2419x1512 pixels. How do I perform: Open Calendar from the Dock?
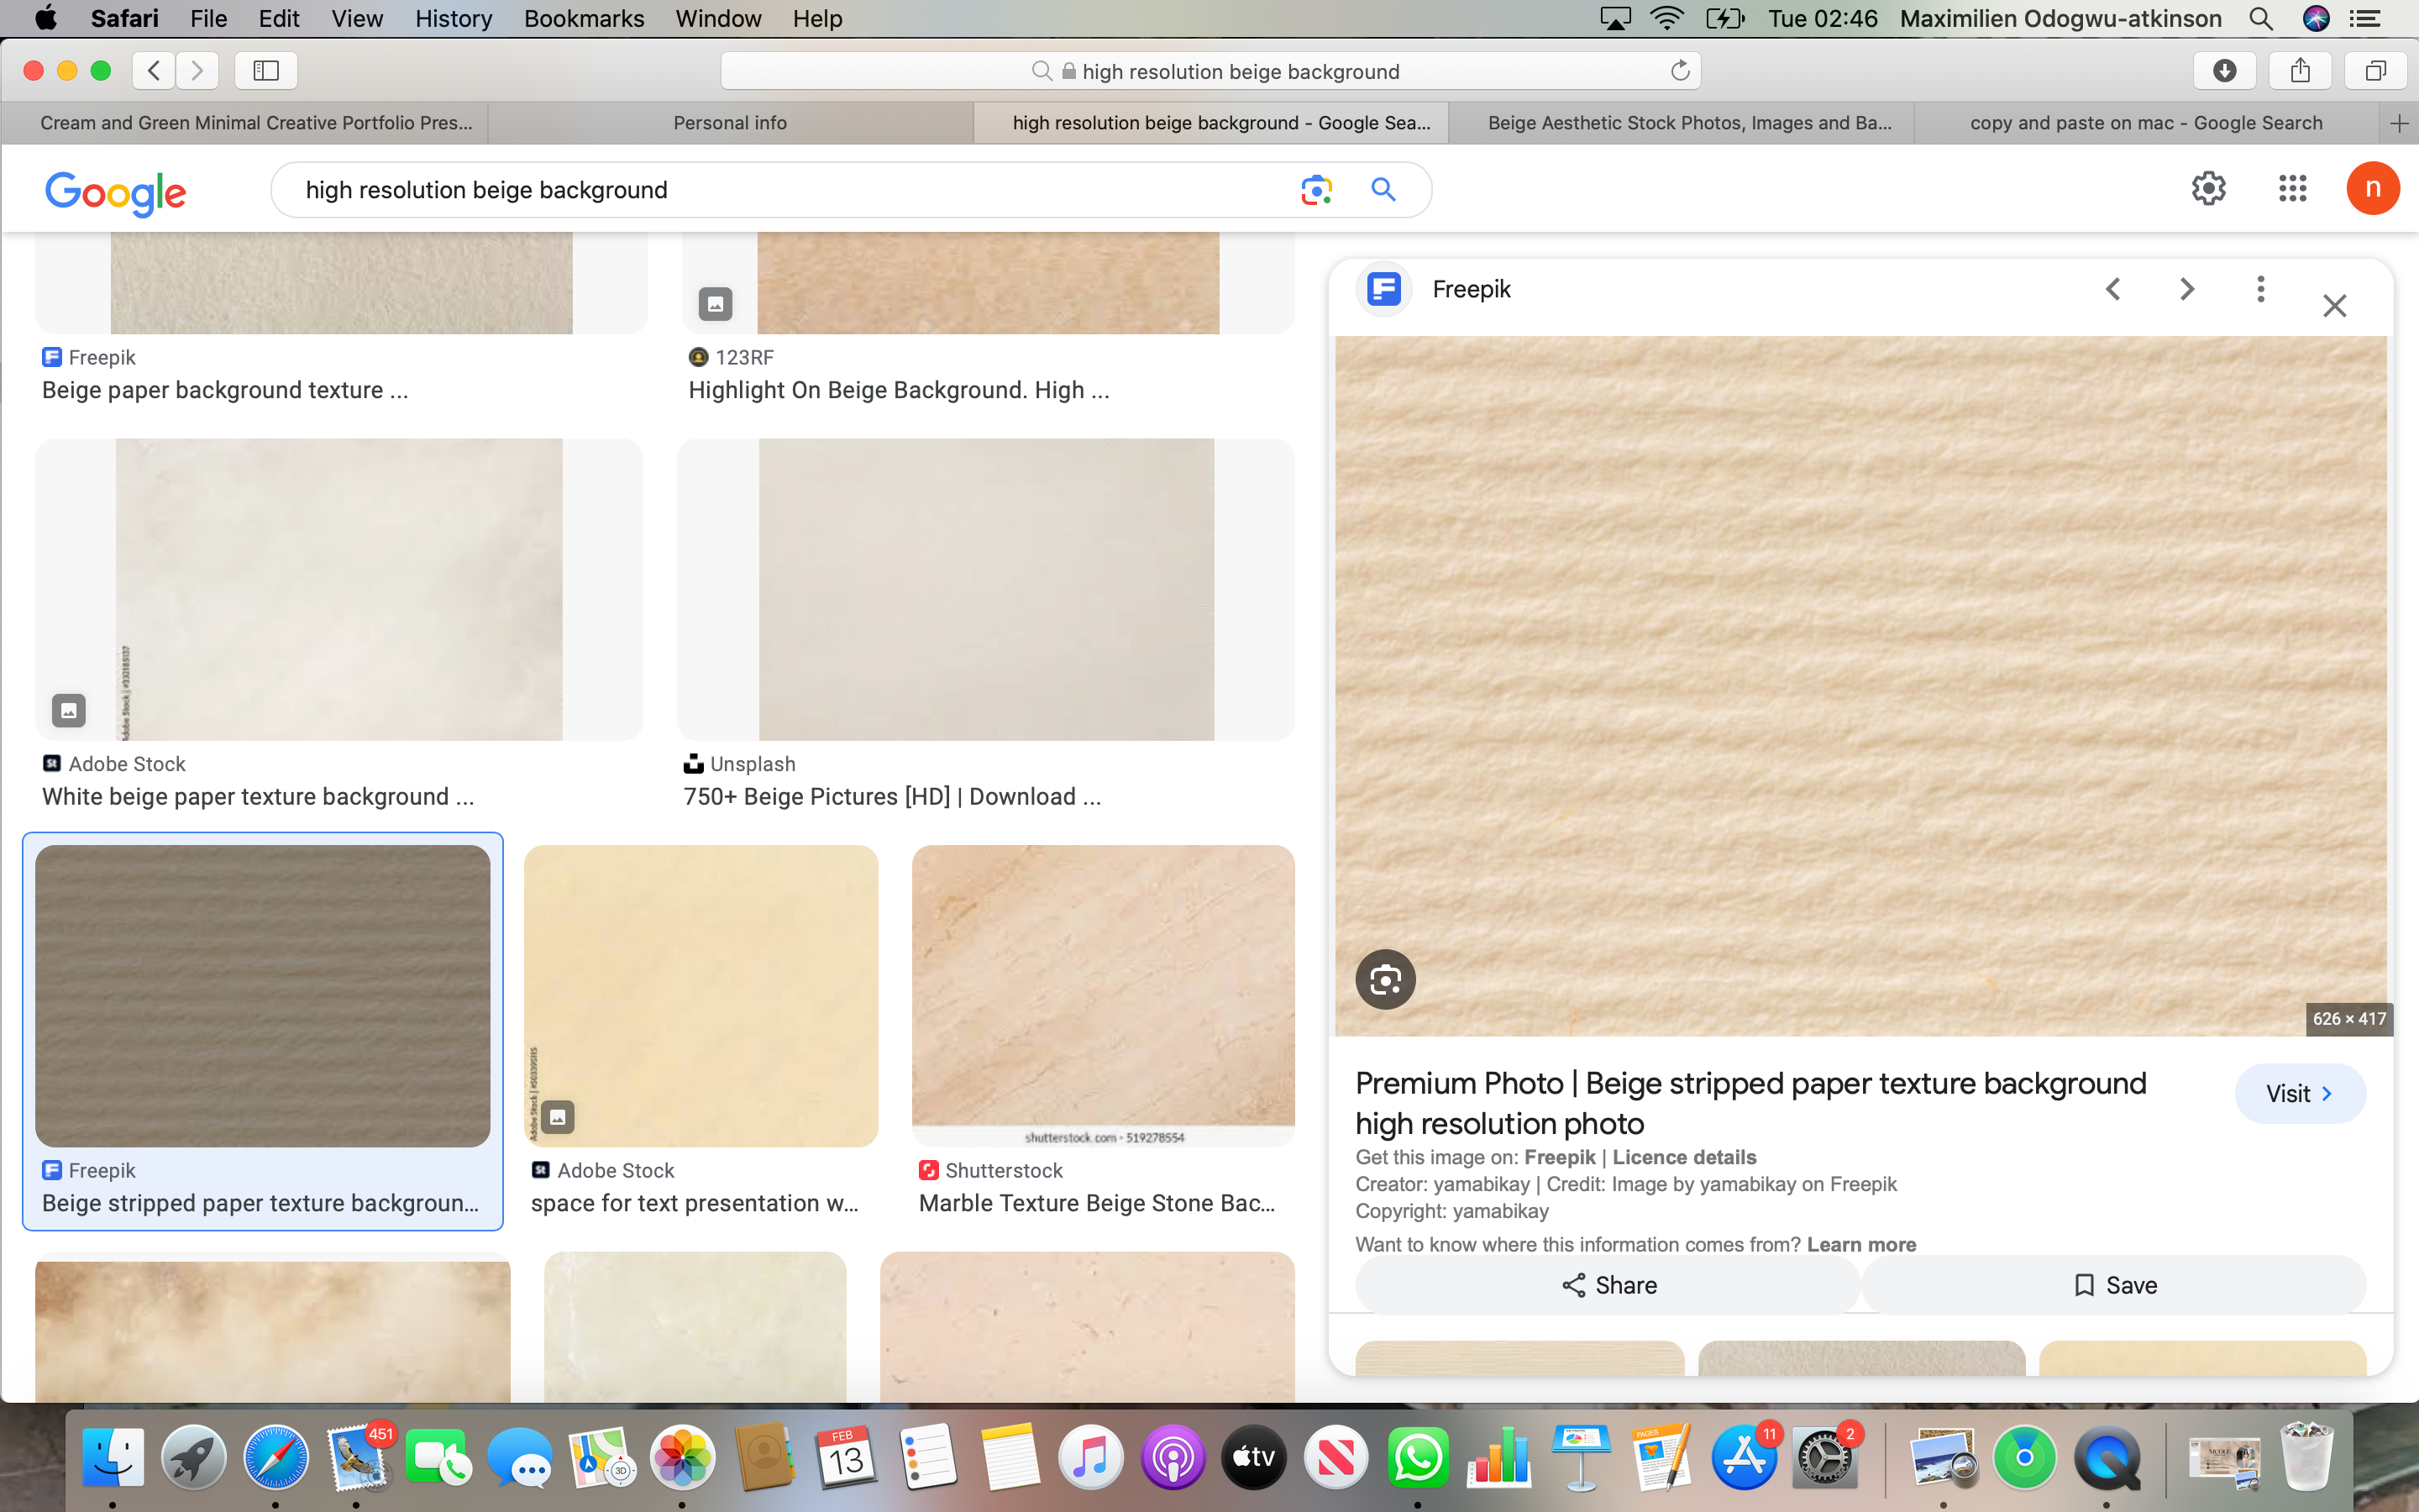846,1457
